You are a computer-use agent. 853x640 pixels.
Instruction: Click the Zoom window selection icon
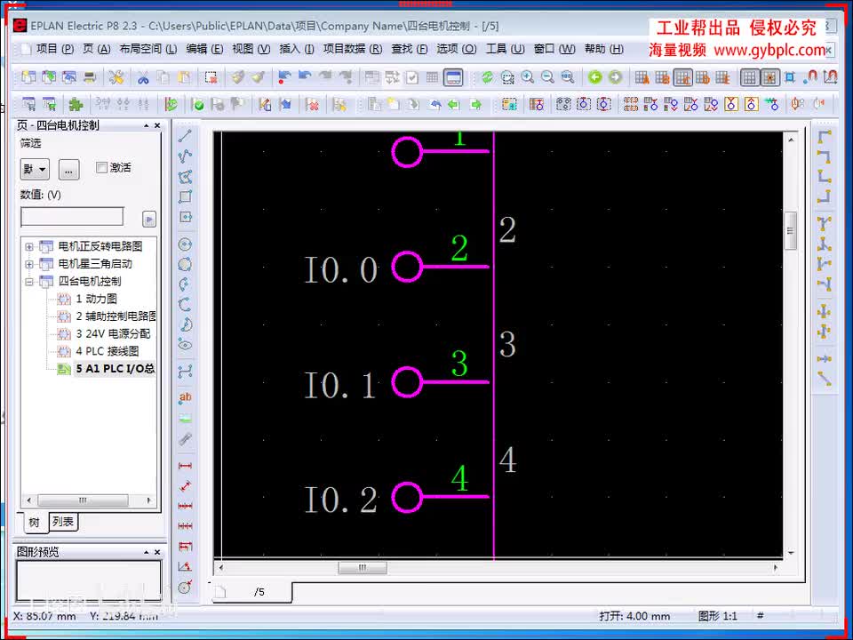(x=507, y=78)
